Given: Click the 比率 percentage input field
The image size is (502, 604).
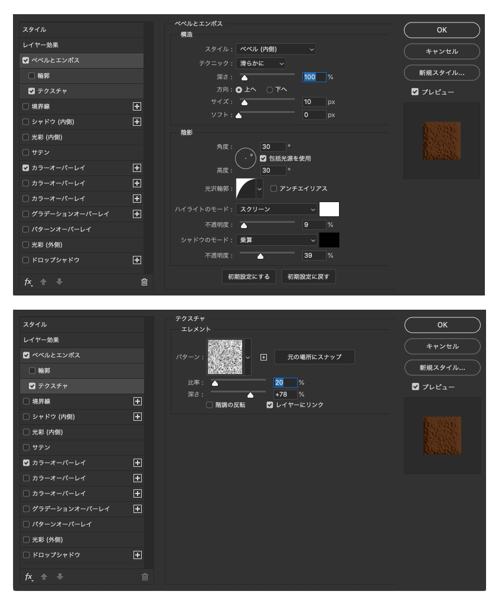Looking at the screenshot, I should click(285, 382).
